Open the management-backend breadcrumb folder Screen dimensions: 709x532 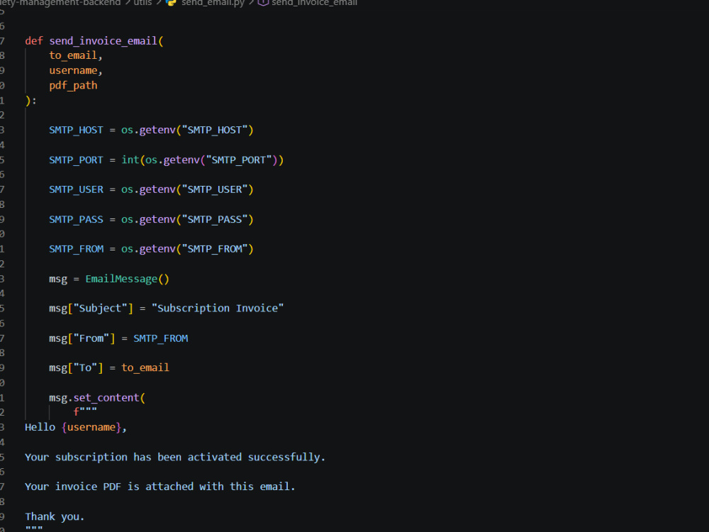coord(60,3)
